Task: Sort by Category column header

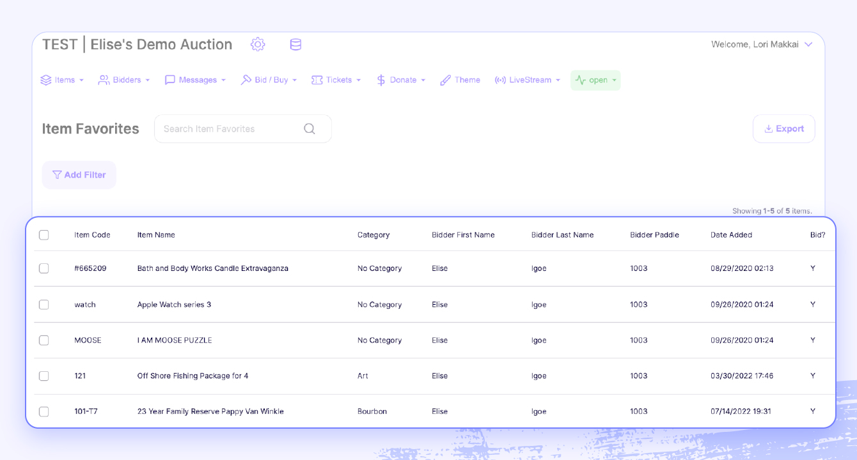Action: (373, 235)
